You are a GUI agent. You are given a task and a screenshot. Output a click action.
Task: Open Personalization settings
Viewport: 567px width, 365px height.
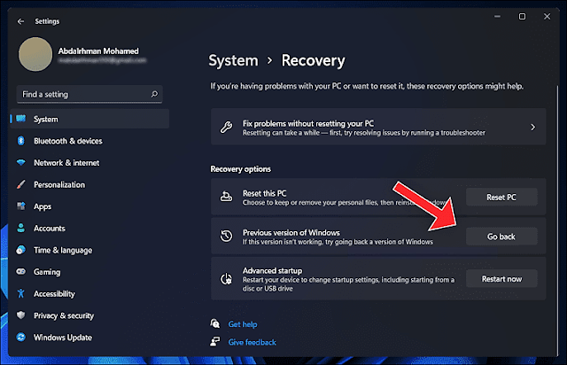(59, 185)
